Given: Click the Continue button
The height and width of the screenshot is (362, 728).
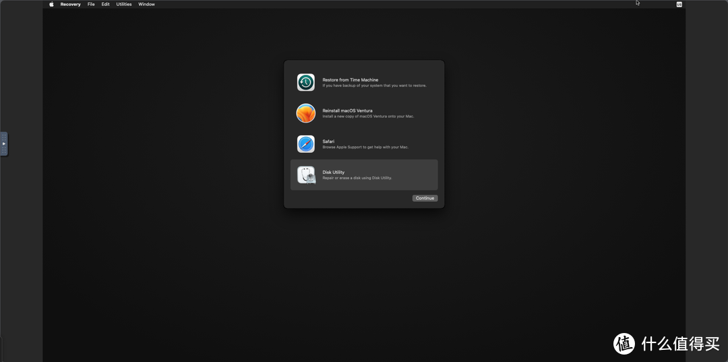Looking at the screenshot, I should 425,198.
